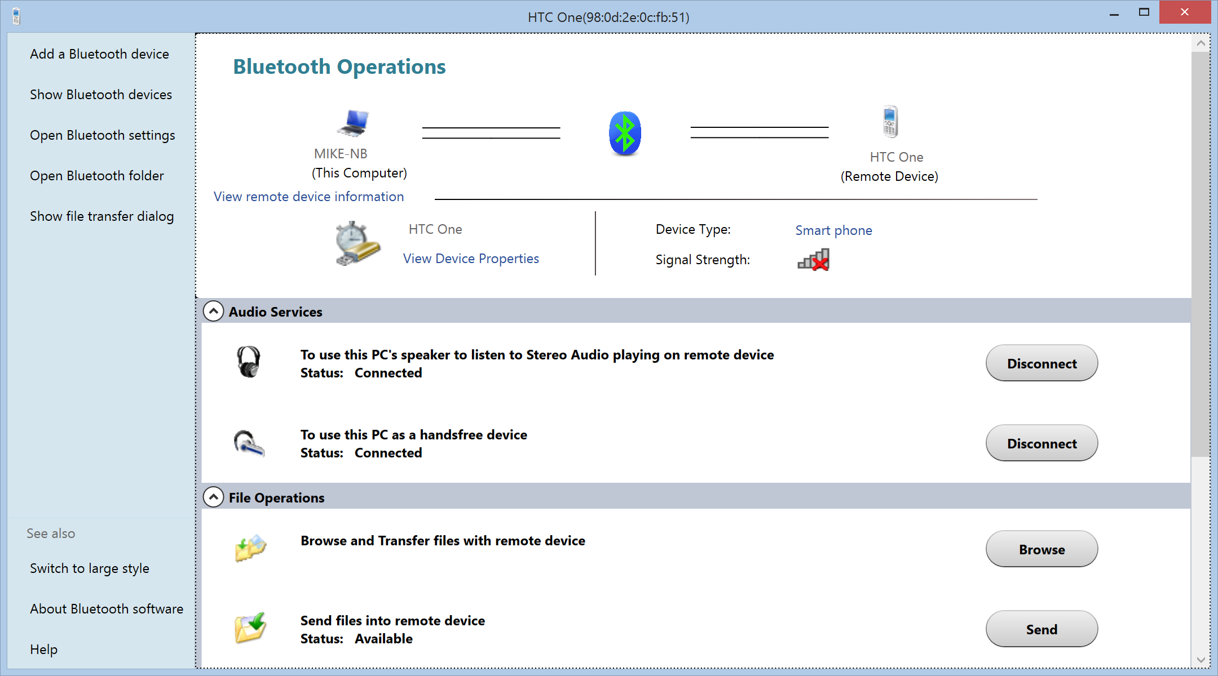Screen dimensions: 1218x676
Task: Click the scroll down arrow
Action: click(1201, 660)
